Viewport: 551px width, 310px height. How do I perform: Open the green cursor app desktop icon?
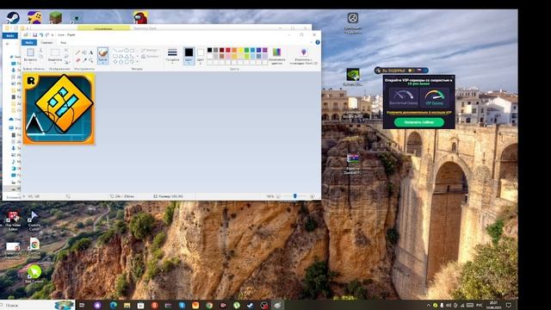[34, 271]
